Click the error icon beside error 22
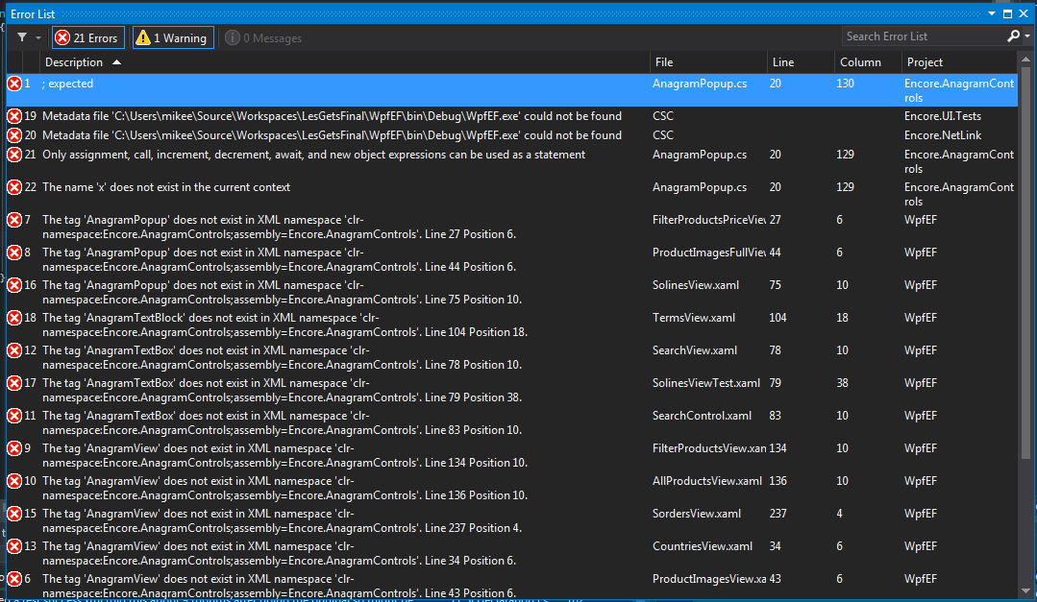This screenshot has height=602, width=1037. pyautogui.click(x=14, y=186)
